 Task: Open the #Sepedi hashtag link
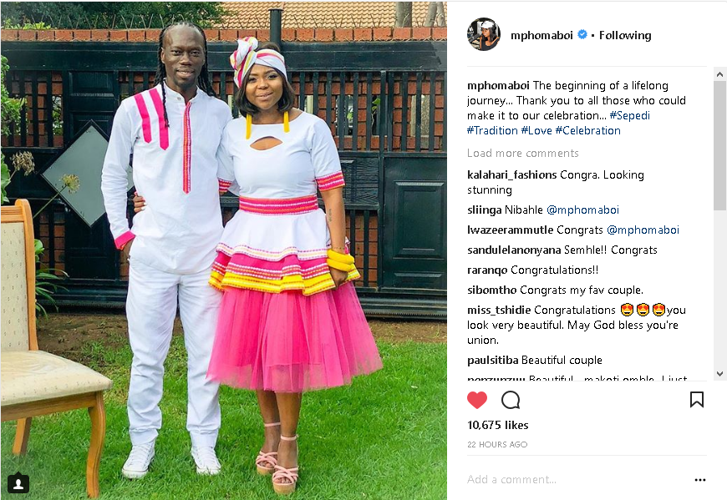point(629,116)
